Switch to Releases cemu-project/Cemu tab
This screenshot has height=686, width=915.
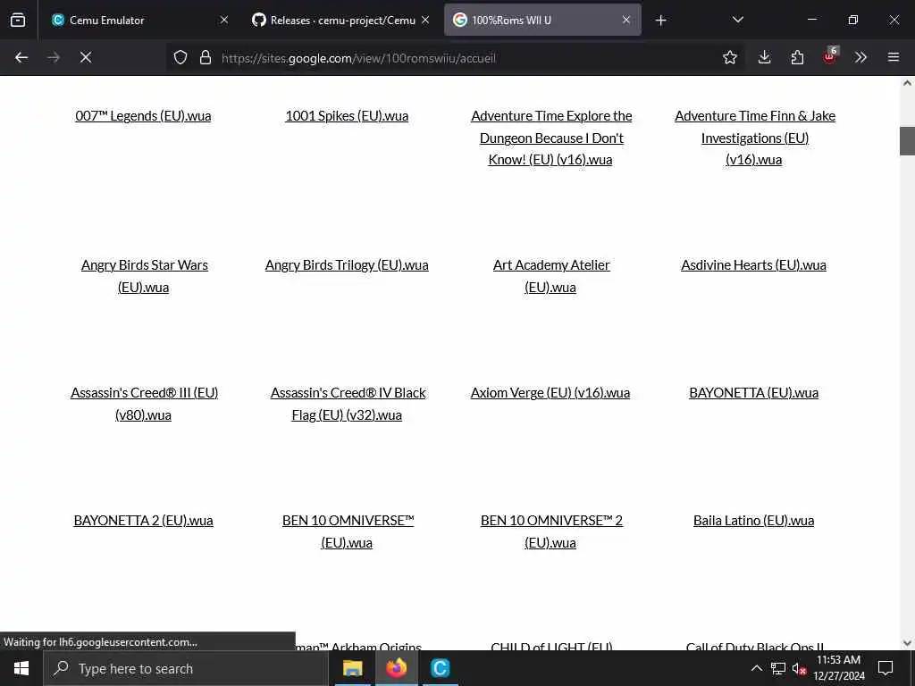(x=341, y=20)
